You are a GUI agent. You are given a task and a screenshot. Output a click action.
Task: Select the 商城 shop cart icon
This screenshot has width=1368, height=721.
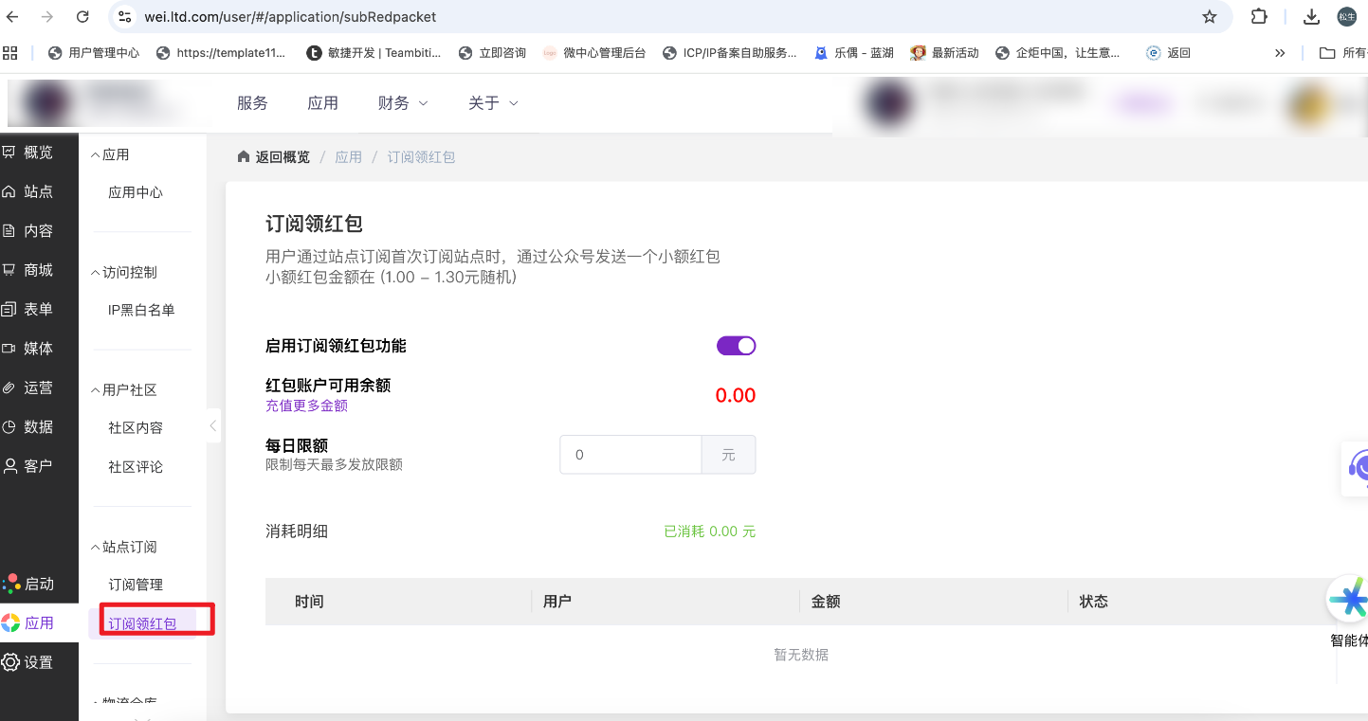coord(9,270)
